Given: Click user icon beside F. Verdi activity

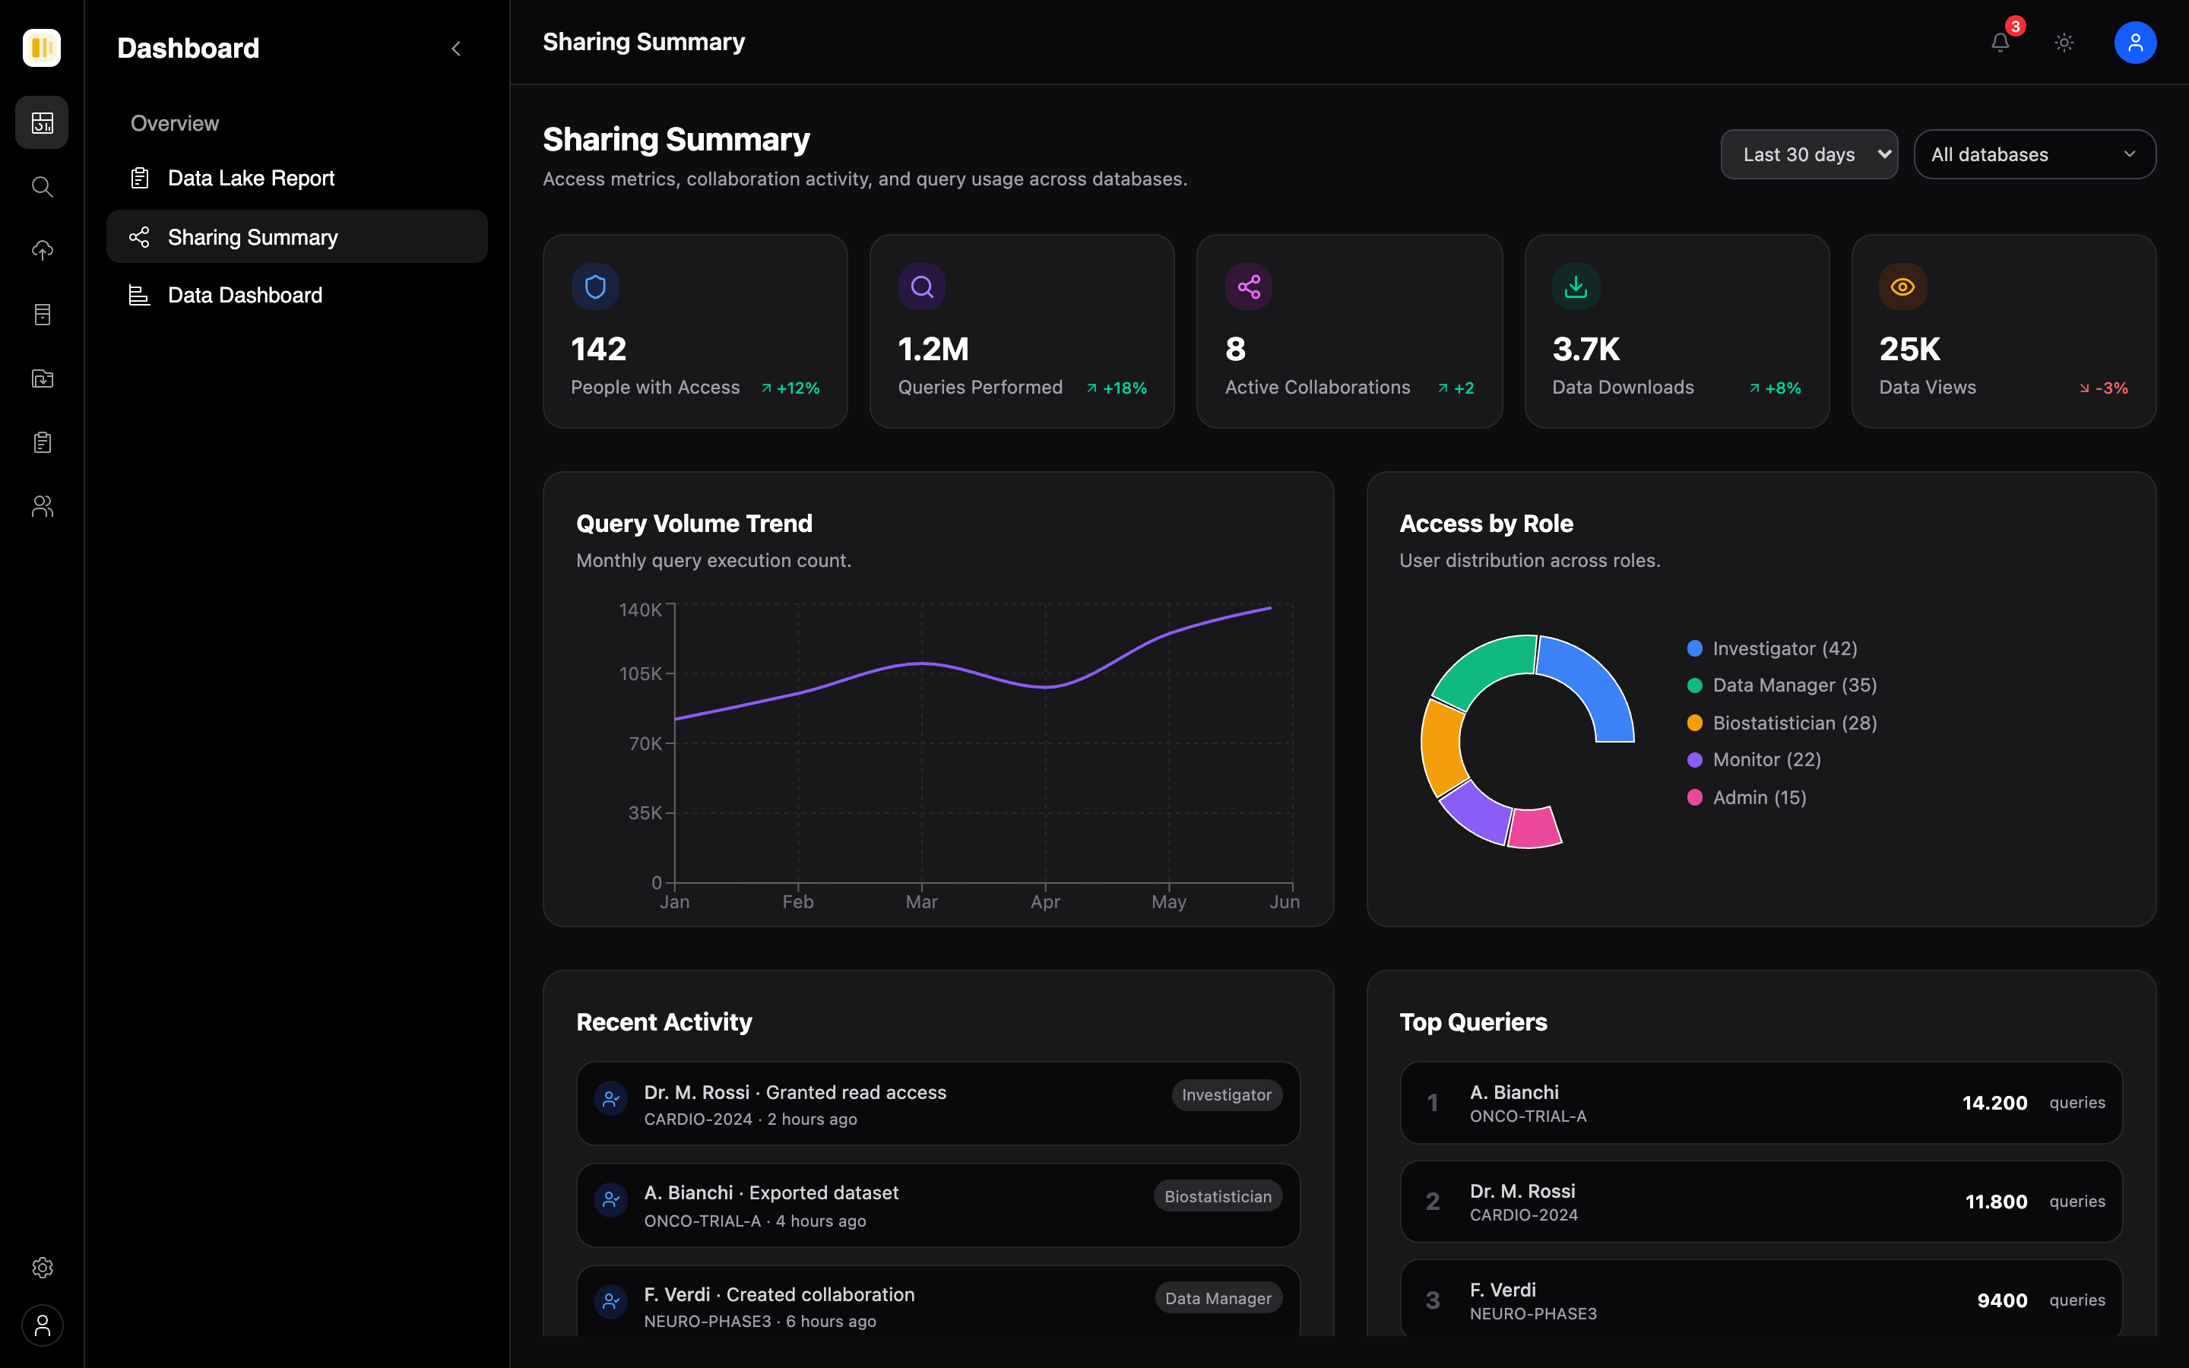Looking at the screenshot, I should [x=611, y=1301].
